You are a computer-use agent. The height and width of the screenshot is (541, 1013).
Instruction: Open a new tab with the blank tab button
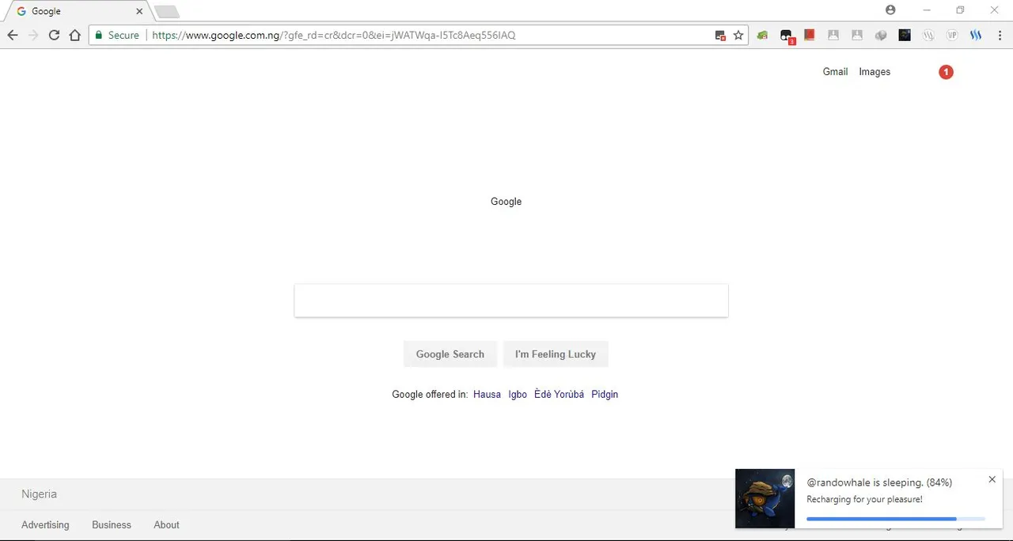tap(167, 11)
